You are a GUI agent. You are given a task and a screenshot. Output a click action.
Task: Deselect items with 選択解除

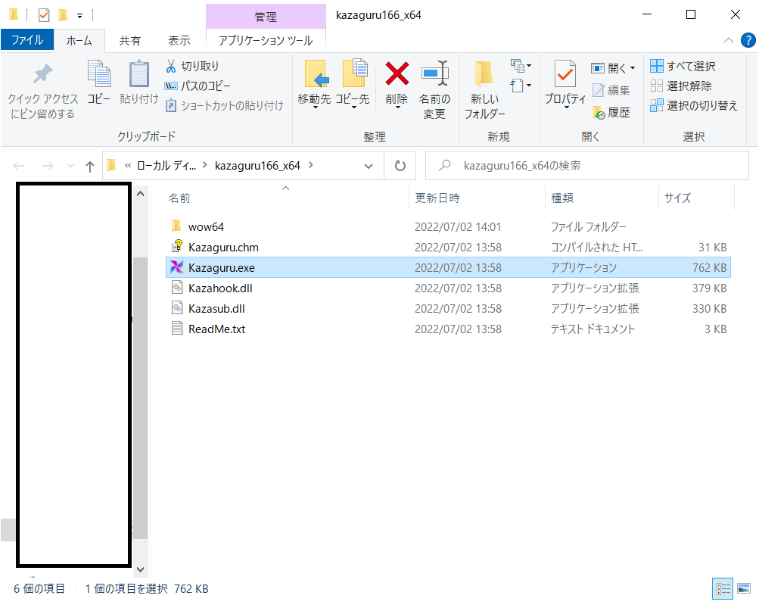point(680,86)
